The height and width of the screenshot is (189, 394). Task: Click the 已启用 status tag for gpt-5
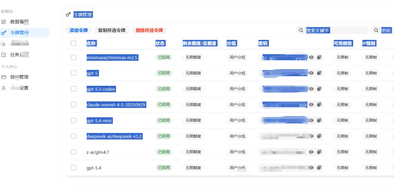pos(164,73)
